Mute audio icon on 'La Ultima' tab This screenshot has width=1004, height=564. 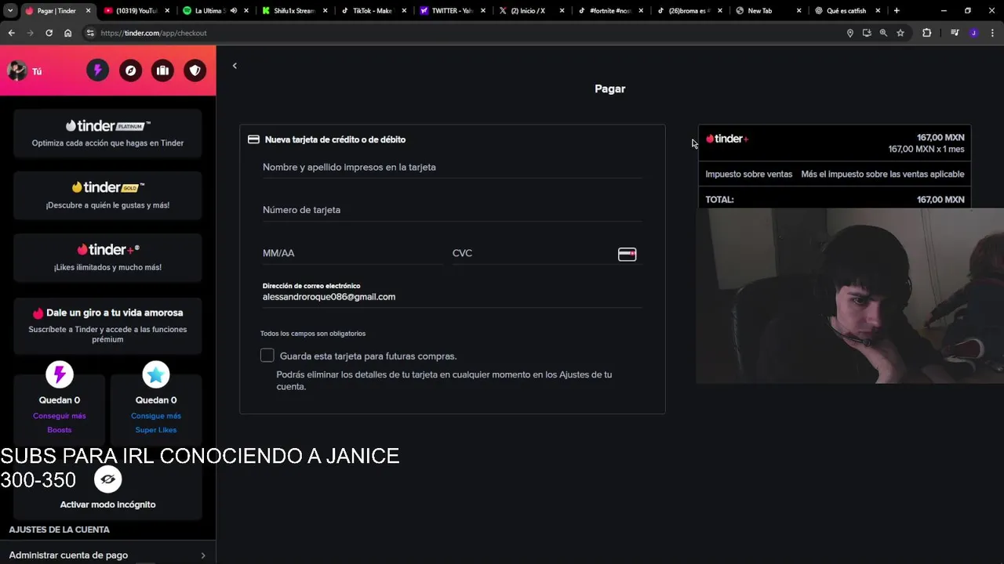pos(234,11)
